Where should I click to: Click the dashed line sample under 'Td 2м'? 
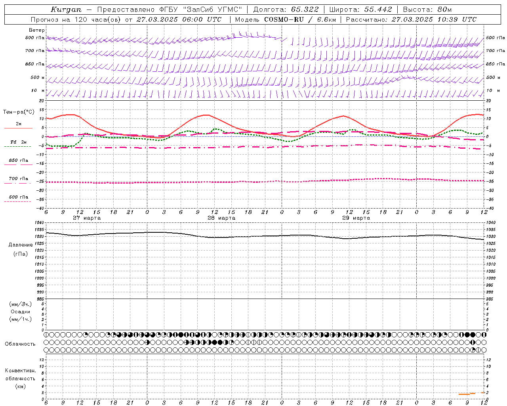pyautogui.click(x=18, y=147)
